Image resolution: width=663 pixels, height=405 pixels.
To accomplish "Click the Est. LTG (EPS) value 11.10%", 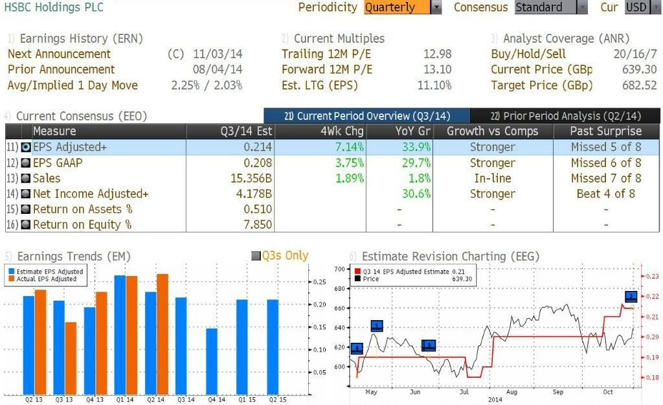I will pos(434,85).
